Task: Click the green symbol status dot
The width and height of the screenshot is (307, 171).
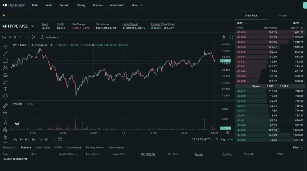Action: (51, 45)
